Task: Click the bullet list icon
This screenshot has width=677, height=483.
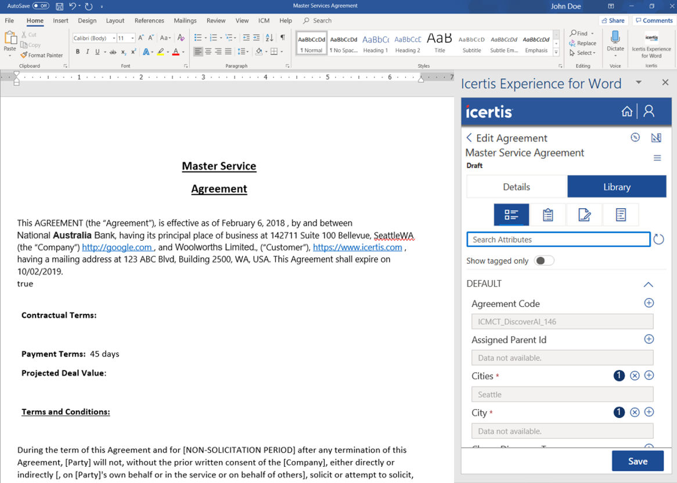Action: 198,38
